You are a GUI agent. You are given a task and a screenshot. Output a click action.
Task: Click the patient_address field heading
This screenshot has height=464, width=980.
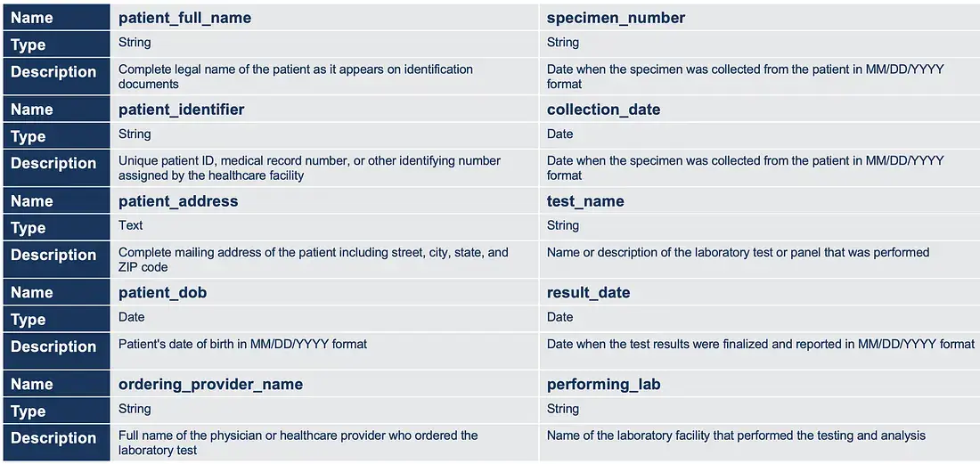click(x=178, y=201)
